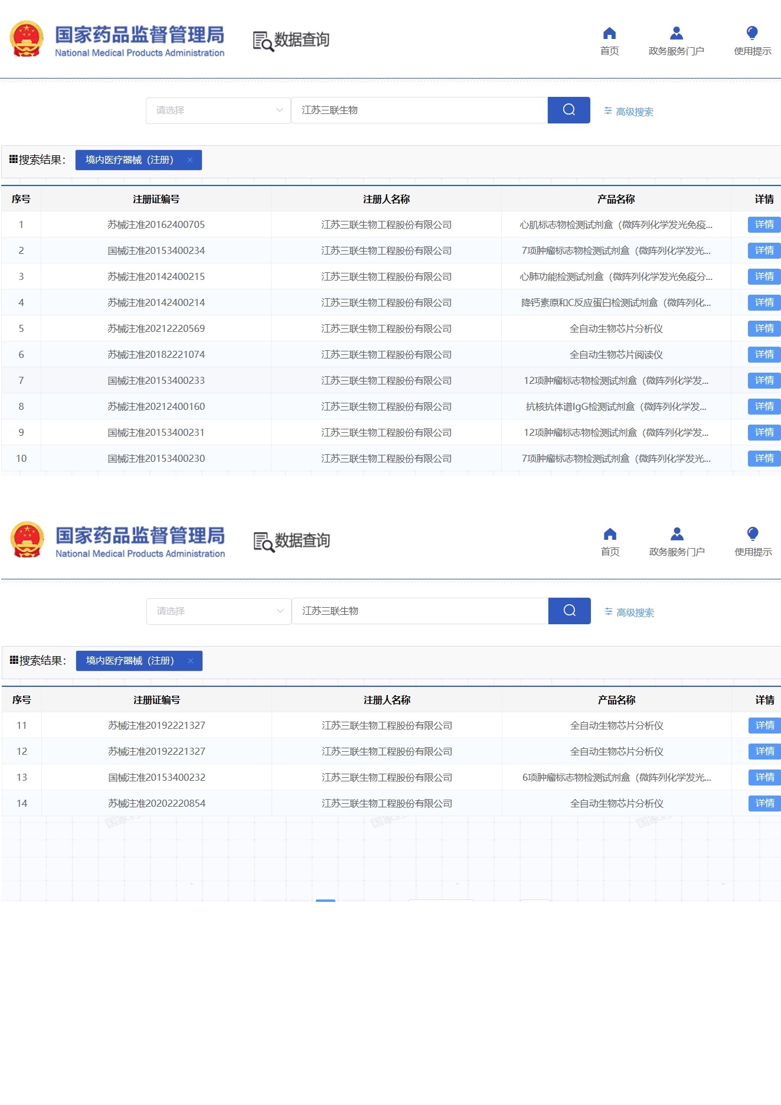Focus the 江苏三联生物 search box above results 1–10
The width and height of the screenshot is (781, 1105).
pos(420,110)
